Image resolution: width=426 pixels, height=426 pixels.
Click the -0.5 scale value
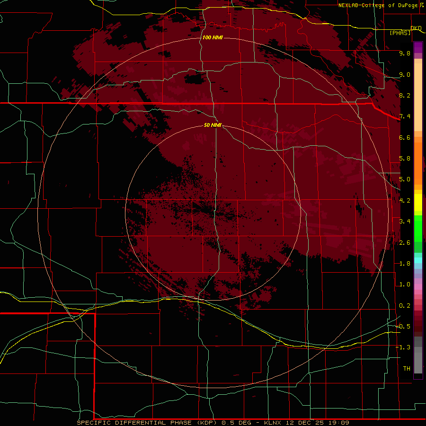click(x=403, y=327)
